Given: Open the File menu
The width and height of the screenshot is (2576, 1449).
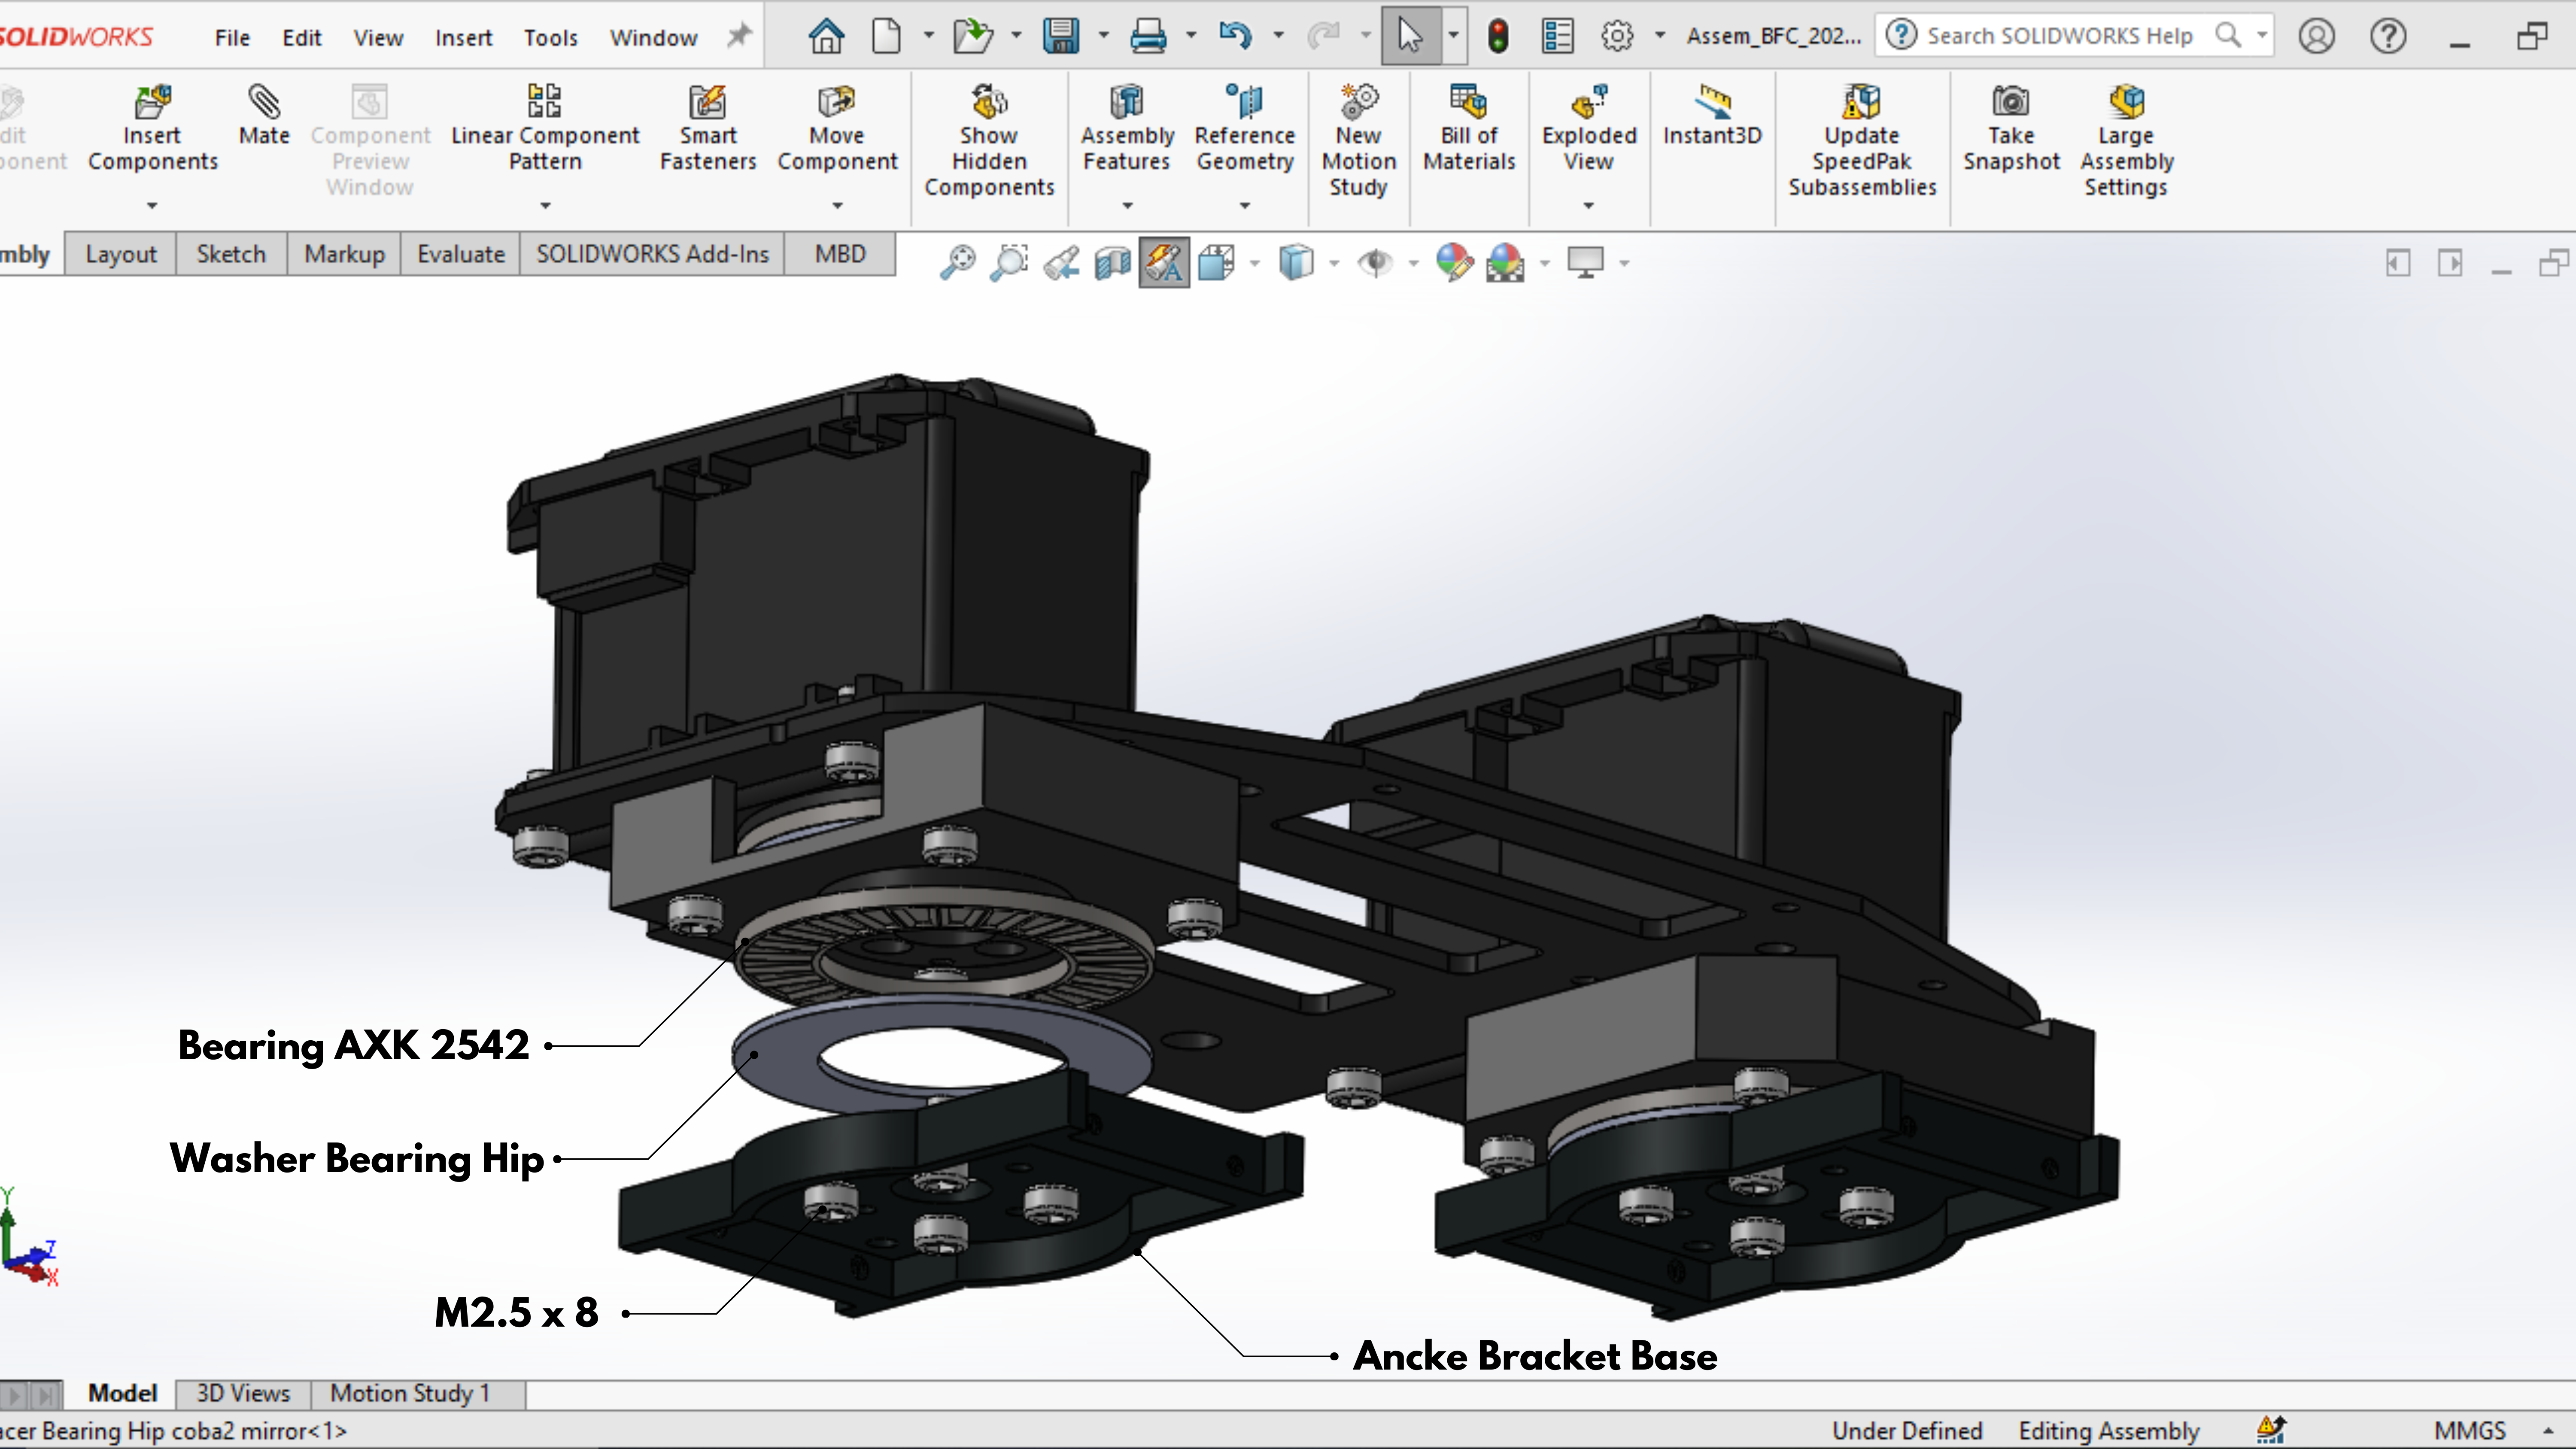Looking at the screenshot, I should (x=232, y=38).
